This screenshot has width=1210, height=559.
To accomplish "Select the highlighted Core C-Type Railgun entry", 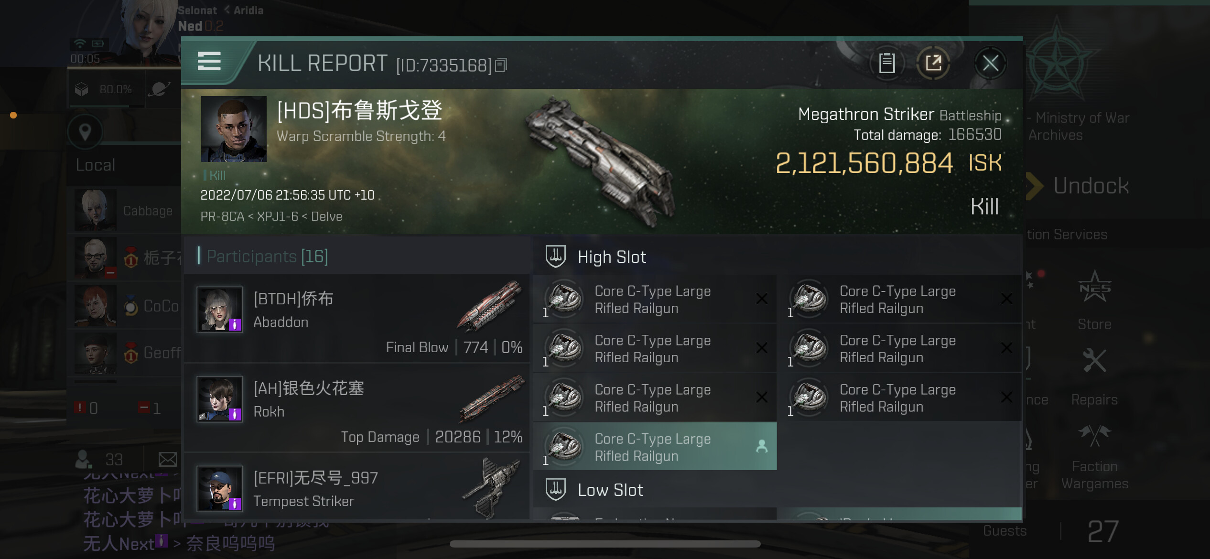I will [x=655, y=446].
